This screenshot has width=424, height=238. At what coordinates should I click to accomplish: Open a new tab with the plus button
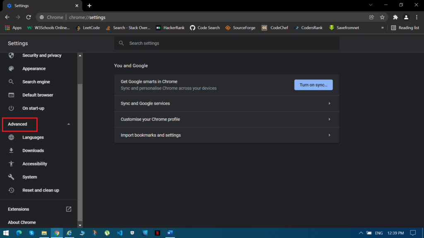(89, 5)
